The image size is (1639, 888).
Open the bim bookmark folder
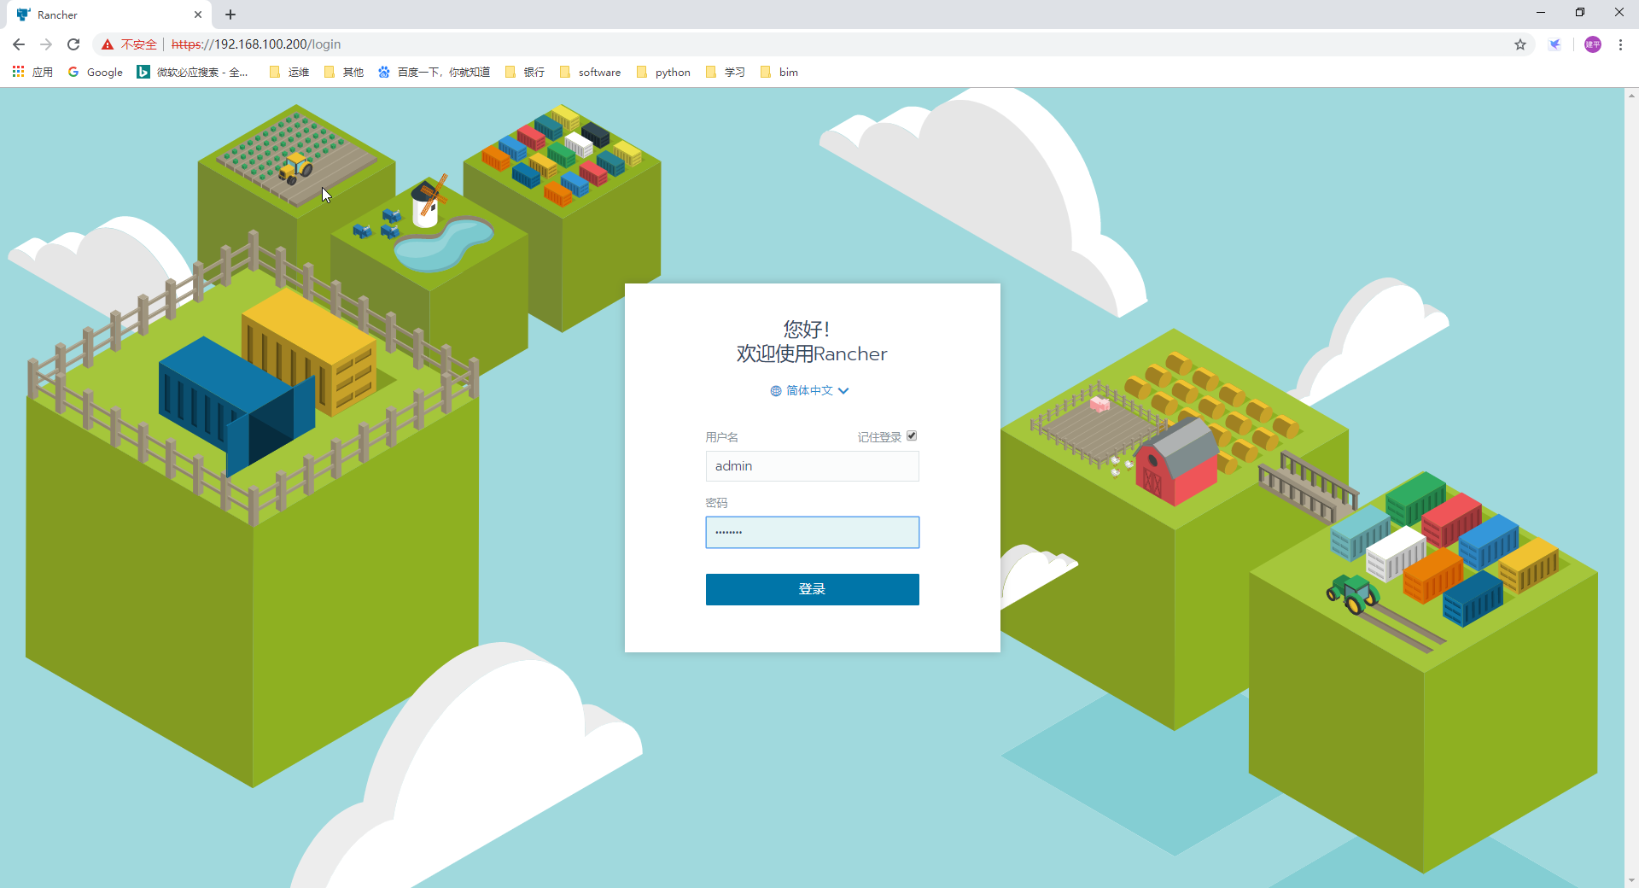pyautogui.click(x=779, y=72)
